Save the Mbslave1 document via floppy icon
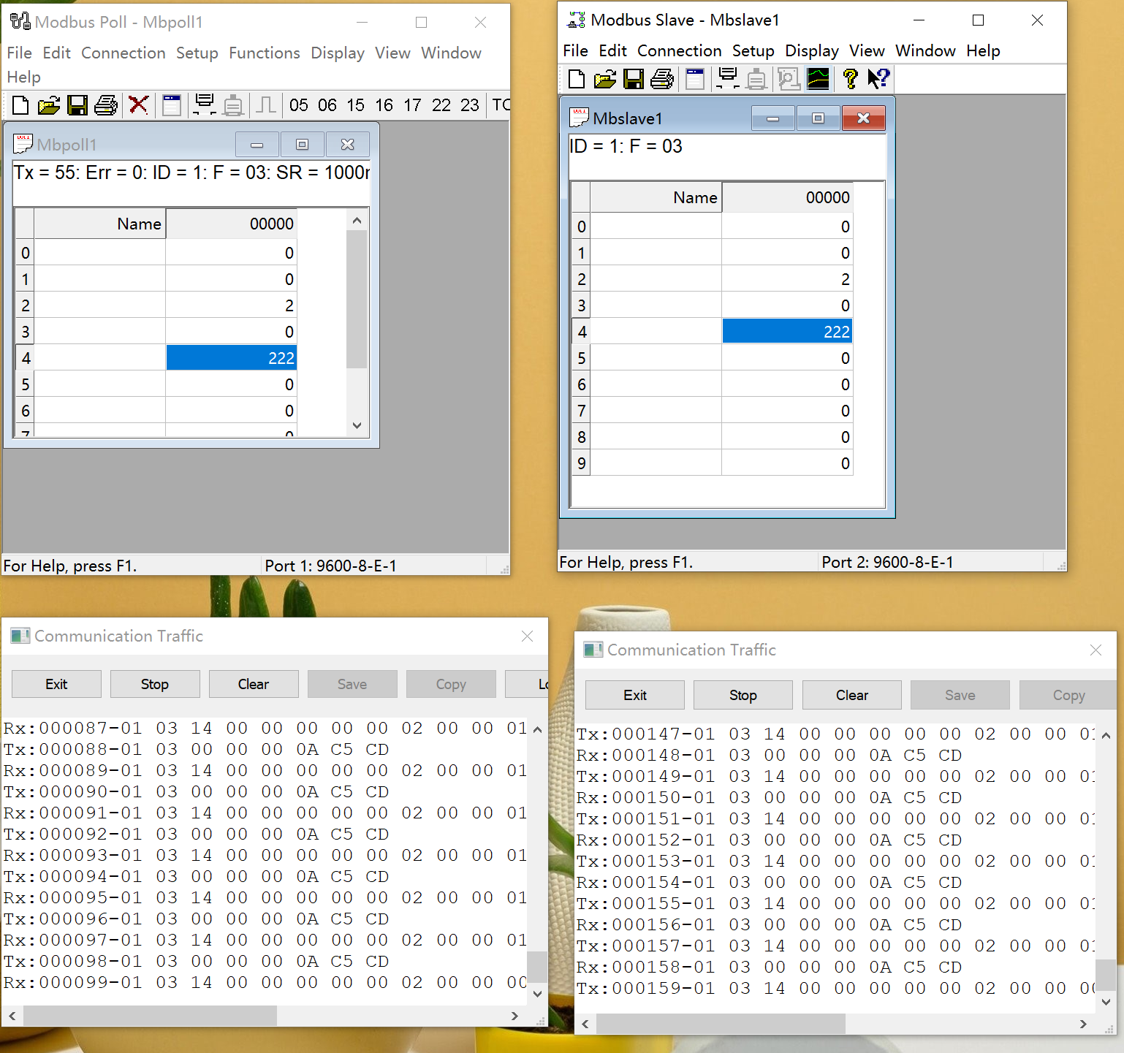Viewport: 1124px width, 1053px height. [x=633, y=79]
